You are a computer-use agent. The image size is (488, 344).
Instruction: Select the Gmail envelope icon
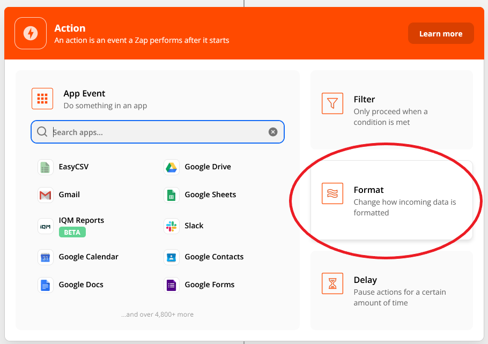[46, 195]
